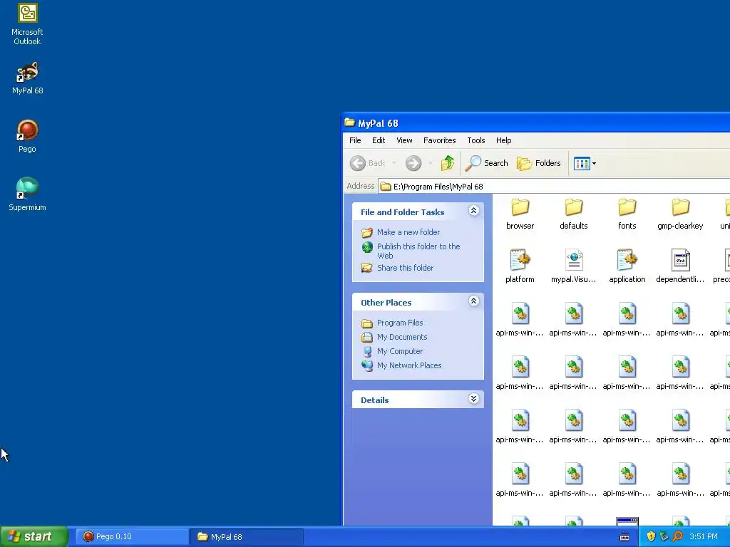Open the Favorites menu
730x547 pixels.
point(439,140)
